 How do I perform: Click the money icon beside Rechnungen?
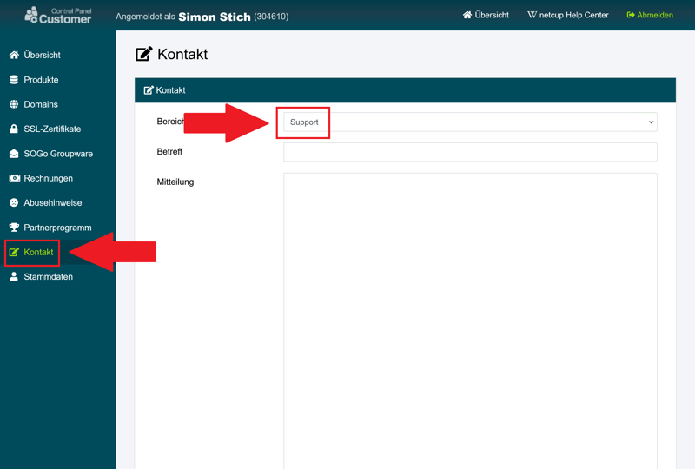click(x=14, y=178)
